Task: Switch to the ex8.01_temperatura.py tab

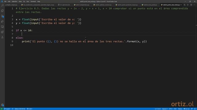Action: pos(82,5)
